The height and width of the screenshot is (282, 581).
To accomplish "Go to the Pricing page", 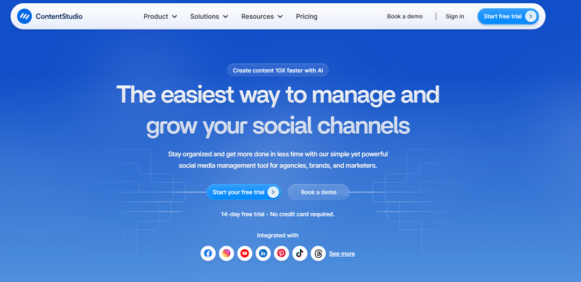I will click(307, 16).
